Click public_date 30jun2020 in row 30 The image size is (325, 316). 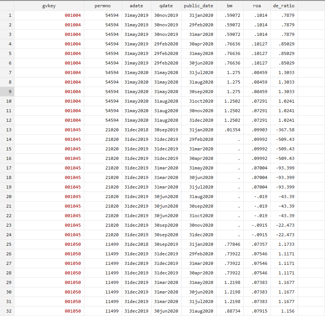tap(199, 292)
